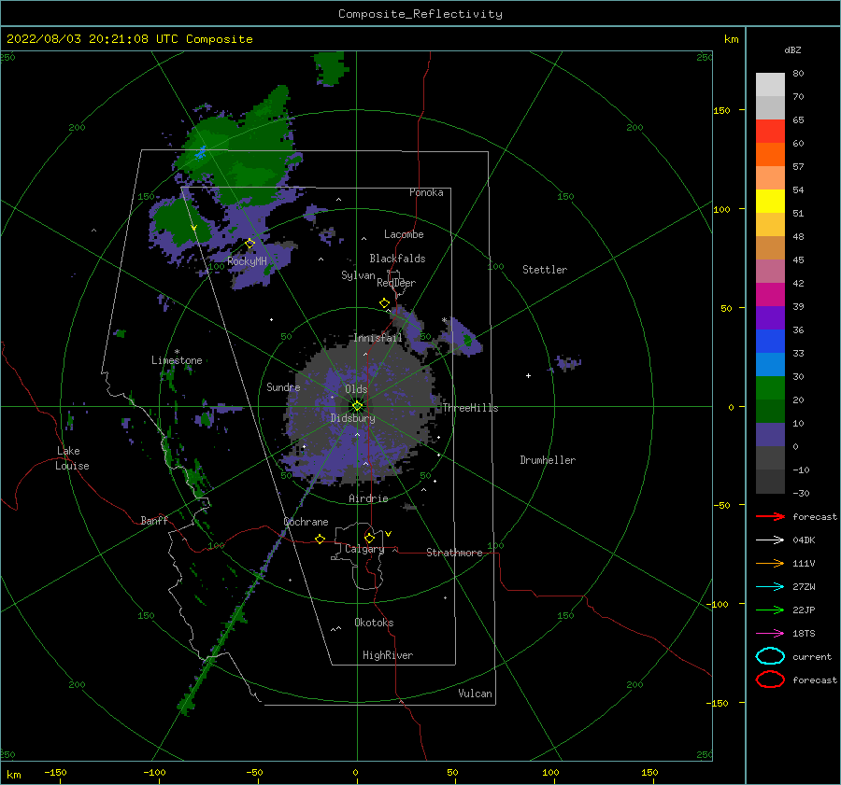Click the HighRiver town label
The width and height of the screenshot is (841, 785).
(388, 655)
